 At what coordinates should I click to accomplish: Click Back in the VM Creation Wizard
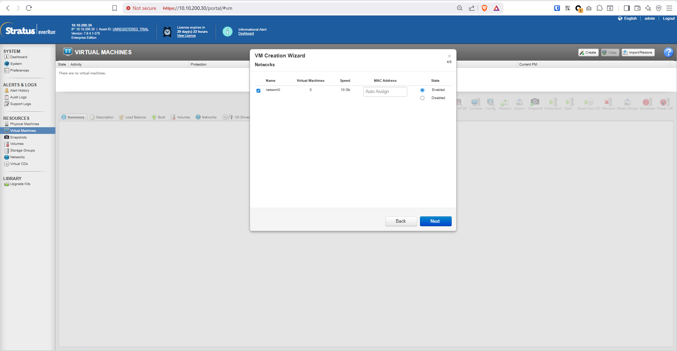click(x=401, y=221)
